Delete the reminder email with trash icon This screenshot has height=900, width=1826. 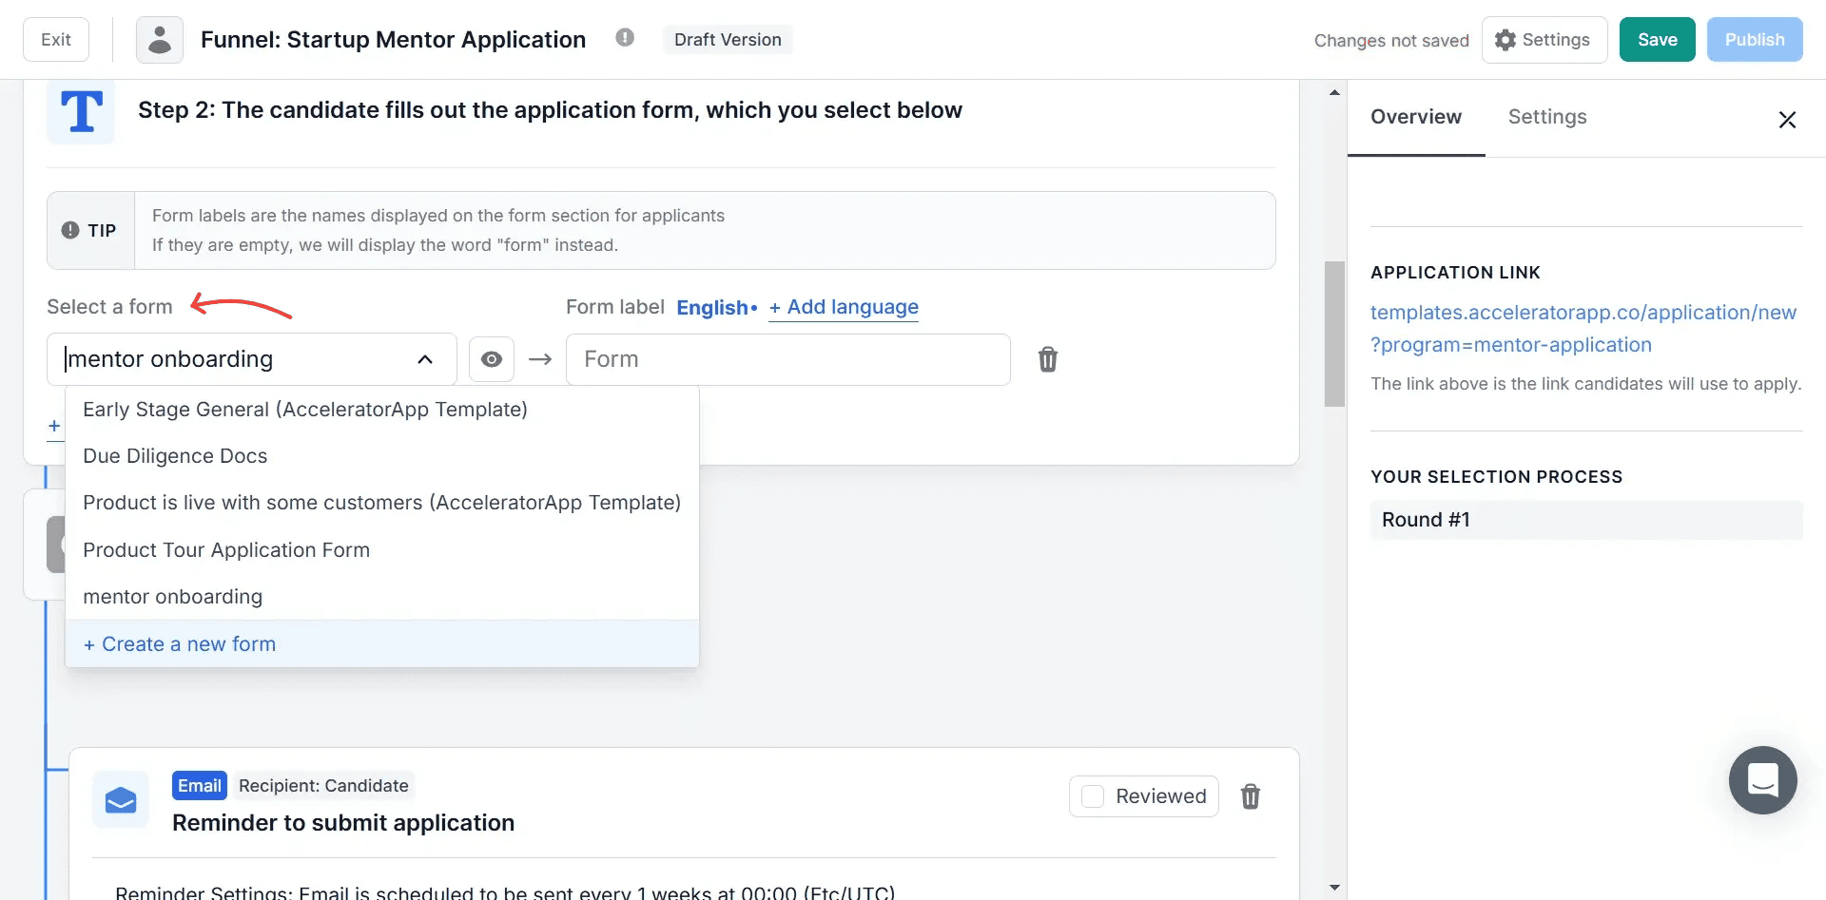point(1250,796)
